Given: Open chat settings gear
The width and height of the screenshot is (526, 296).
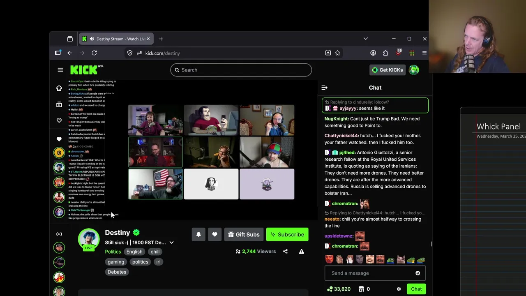Looking at the screenshot, I should [x=399, y=289].
